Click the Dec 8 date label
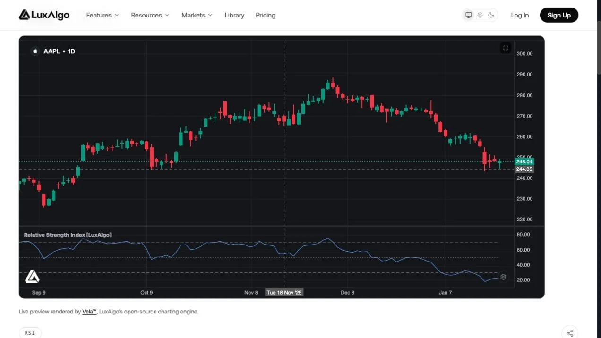The height and width of the screenshot is (338, 601). click(347, 293)
